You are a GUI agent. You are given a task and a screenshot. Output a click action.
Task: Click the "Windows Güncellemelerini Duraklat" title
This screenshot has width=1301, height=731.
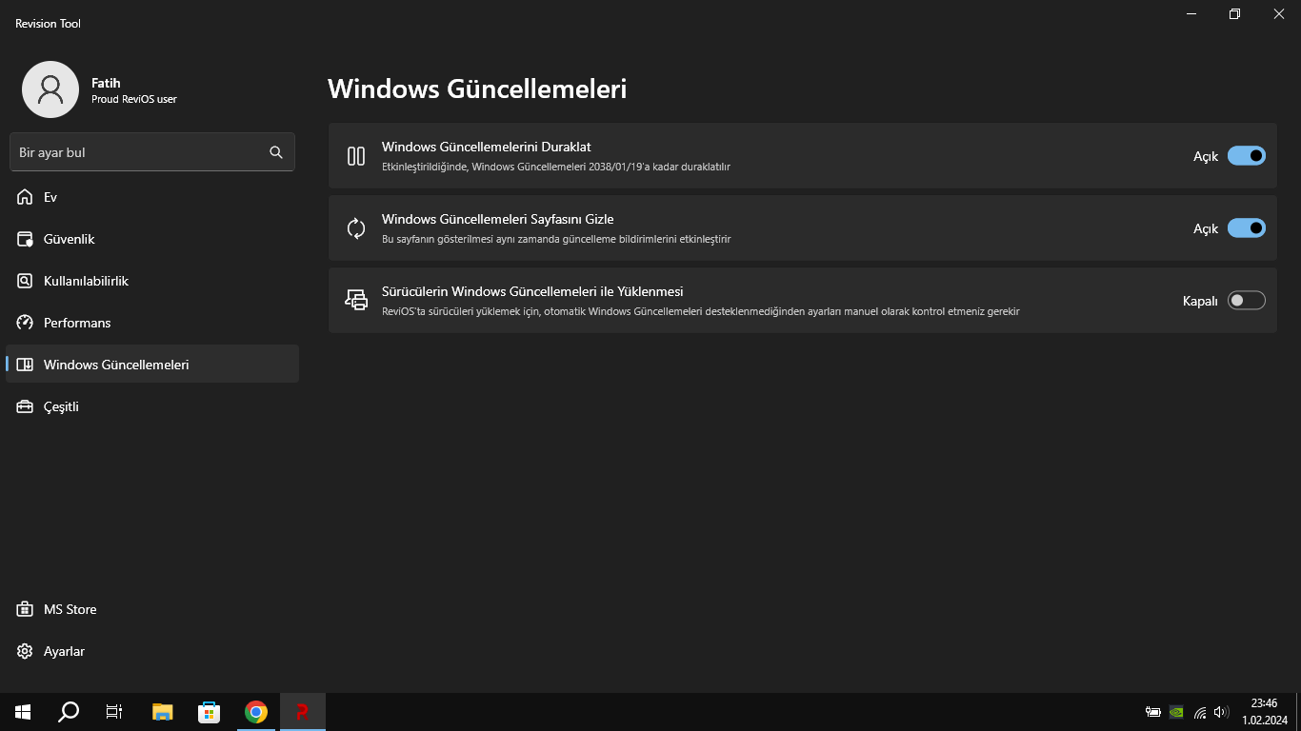[x=487, y=147]
